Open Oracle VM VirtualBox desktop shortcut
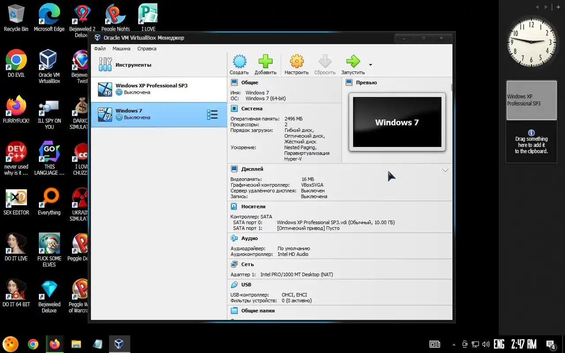The width and height of the screenshot is (565, 353). pos(49,67)
